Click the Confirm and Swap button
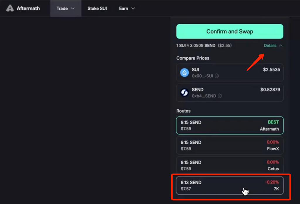 [230, 31]
